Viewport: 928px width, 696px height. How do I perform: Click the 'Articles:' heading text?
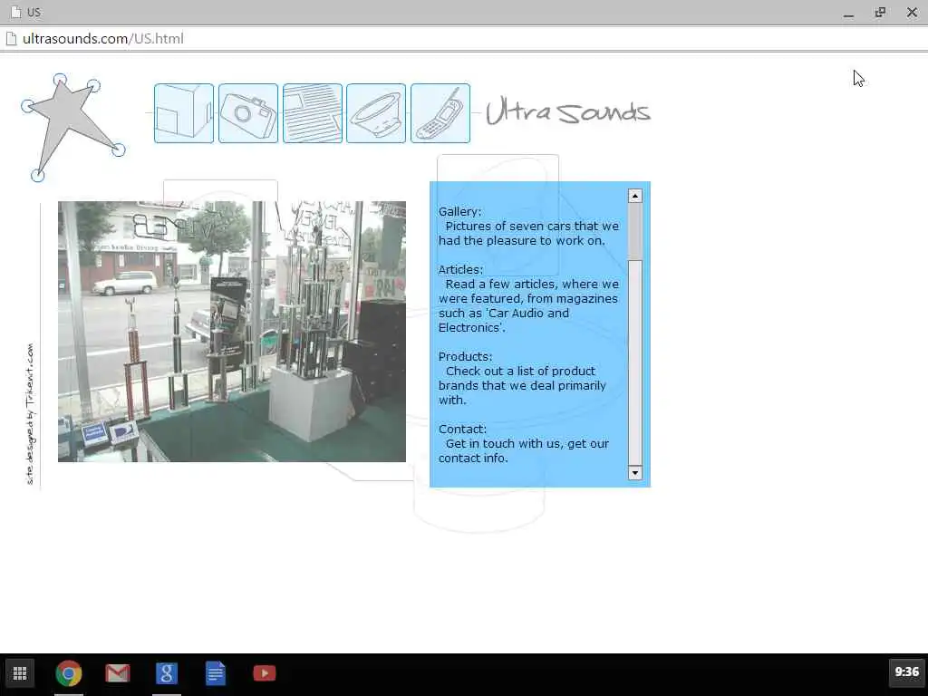click(460, 270)
